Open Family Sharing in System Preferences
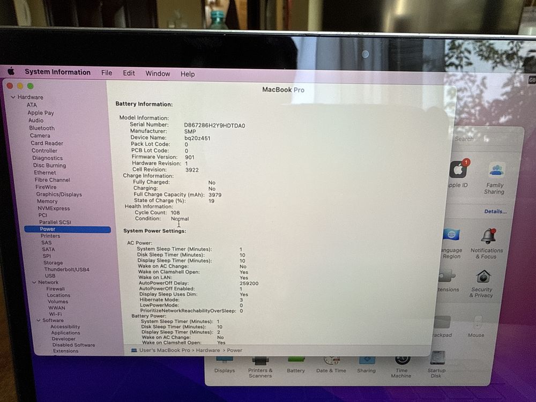The width and height of the screenshot is (536, 402). point(495,179)
